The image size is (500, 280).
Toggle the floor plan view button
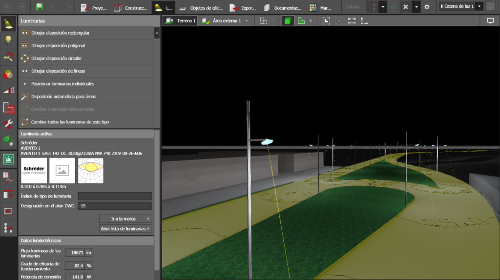(x=301, y=21)
